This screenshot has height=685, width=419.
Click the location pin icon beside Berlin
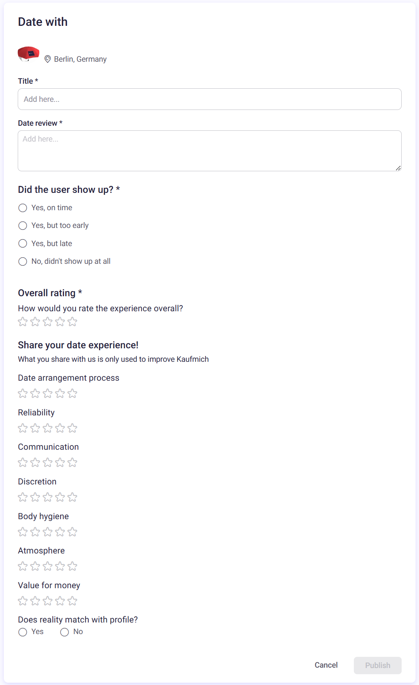47,59
